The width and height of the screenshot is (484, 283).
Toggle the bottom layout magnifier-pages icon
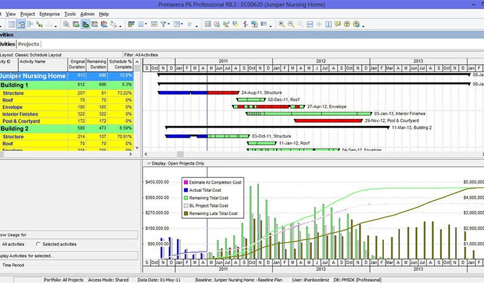pos(66,24)
